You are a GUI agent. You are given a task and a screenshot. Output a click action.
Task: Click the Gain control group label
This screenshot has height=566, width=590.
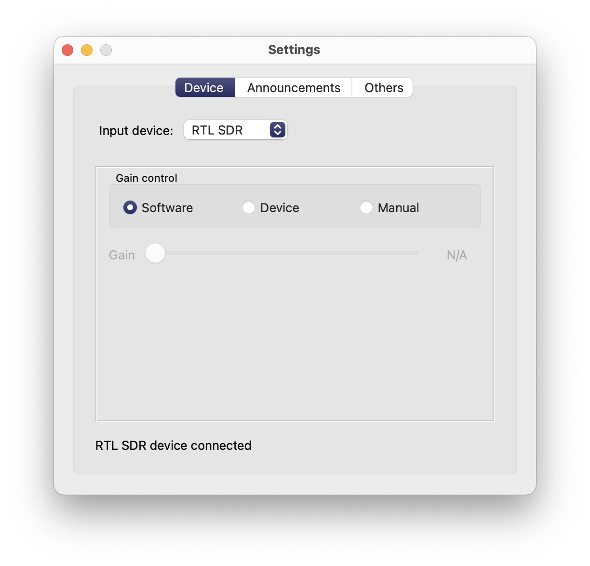(147, 178)
